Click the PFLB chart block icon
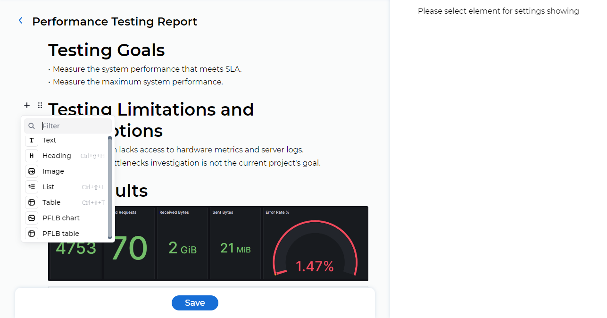This screenshot has height=318, width=607. (32, 218)
